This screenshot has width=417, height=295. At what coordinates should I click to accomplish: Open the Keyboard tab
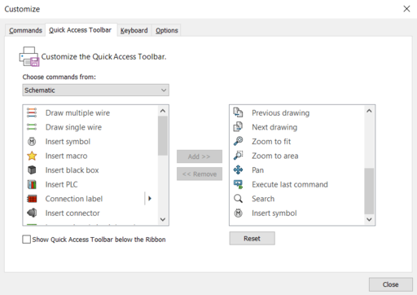click(x=134, y=30)
